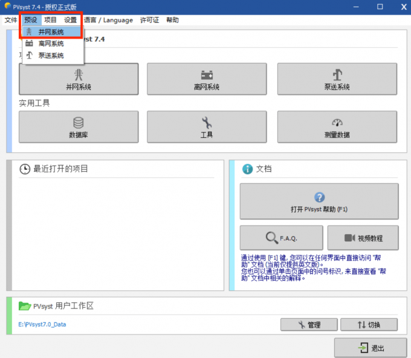
Task: Open the 许可证 menu
Action: [x=149, y=20]
